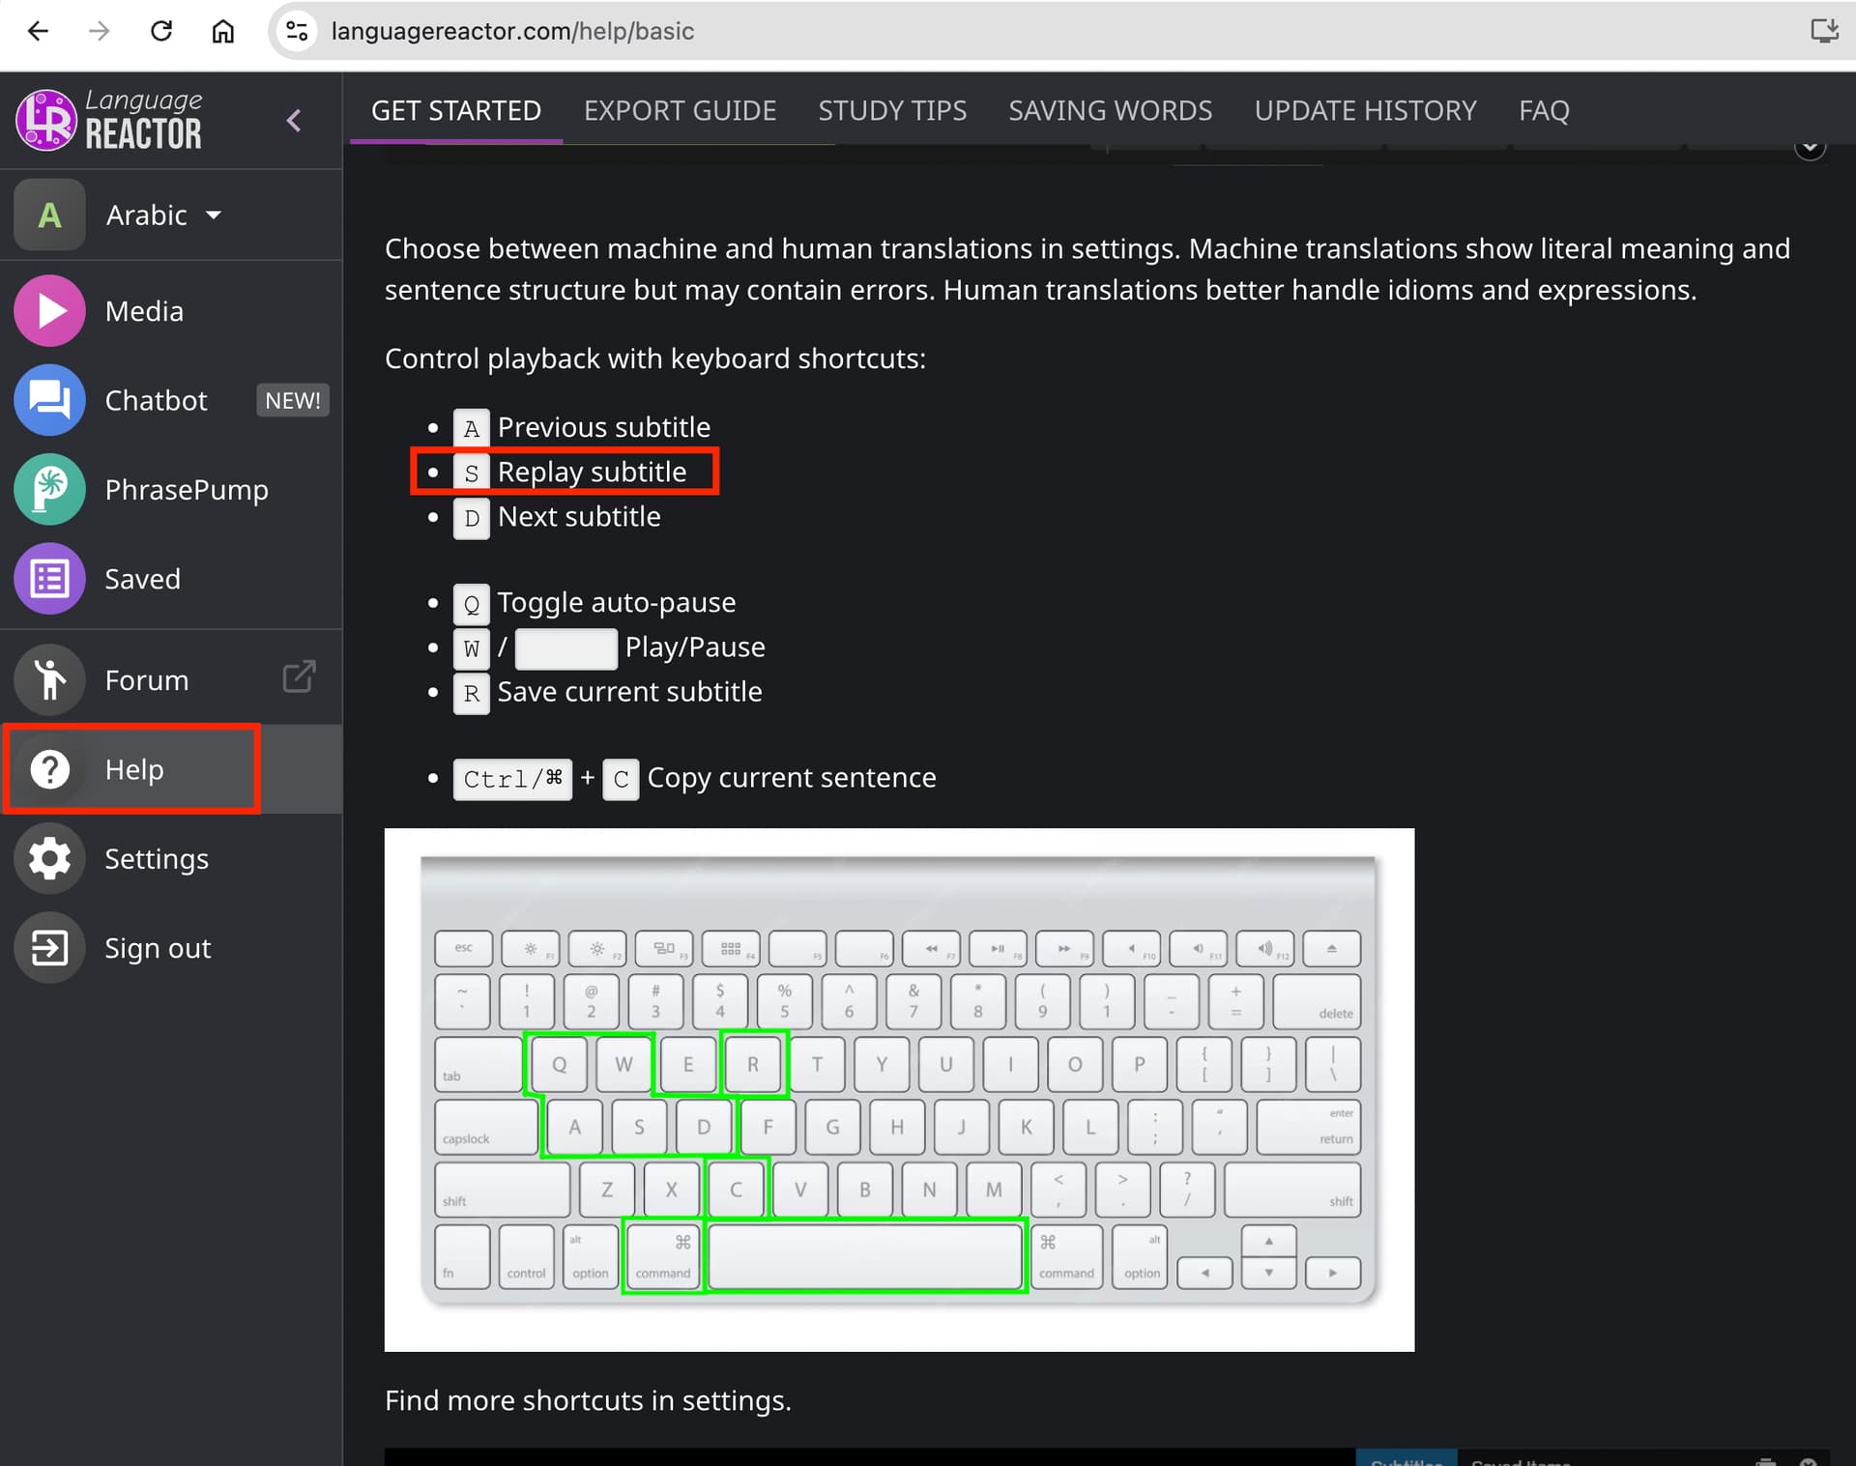Click the S keycap for Replay subtitle

click(x=471, y=473)
